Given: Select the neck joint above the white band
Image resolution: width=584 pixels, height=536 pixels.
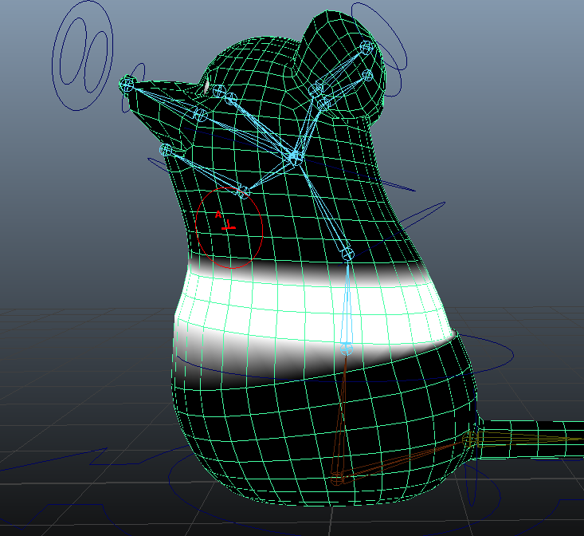Looking at the screenshot, I should click(x=347, y=254).
